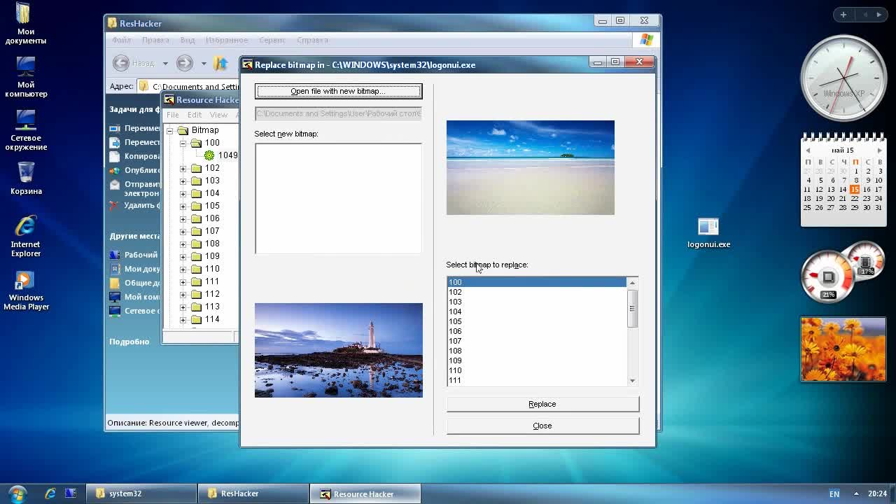
Task: Select bitmap 105 in replace list
Action: coord(456,322)
